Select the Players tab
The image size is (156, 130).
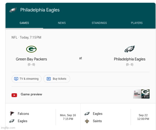pyautogui.click(x=137, y=23)
